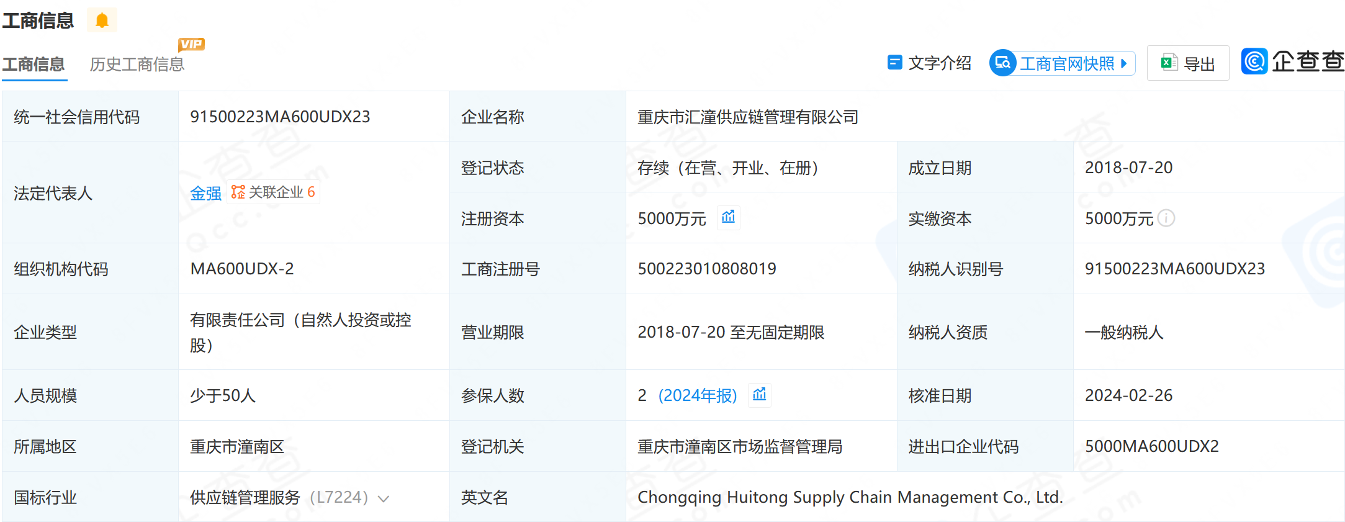Open the chart icon beside 参保人数 2024年报
Screen dimensions: 1345x522
click(760, 395)
